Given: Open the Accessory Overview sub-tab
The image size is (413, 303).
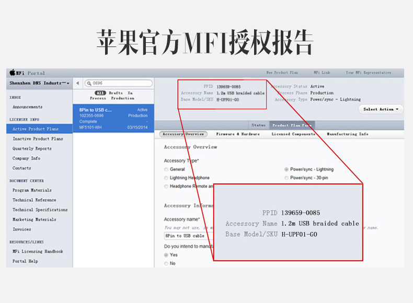Looking at the screenshot, I should point(183,134).
